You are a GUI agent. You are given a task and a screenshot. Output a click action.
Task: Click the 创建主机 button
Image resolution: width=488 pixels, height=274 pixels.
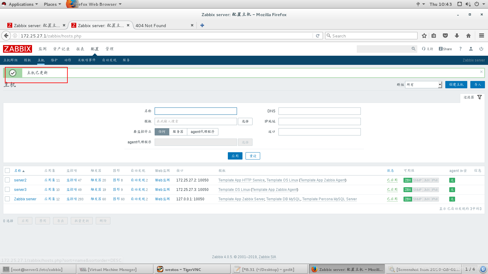pyautogui.click(x=456, y=85)
